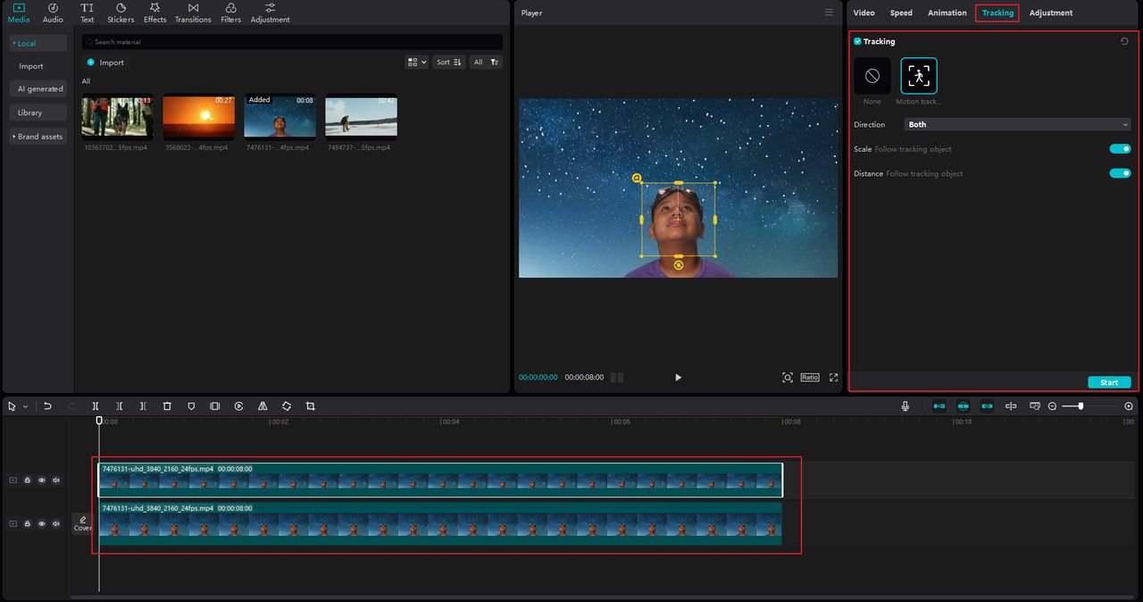
Task: Switch to the Animation tab
Action: [947, 13]
